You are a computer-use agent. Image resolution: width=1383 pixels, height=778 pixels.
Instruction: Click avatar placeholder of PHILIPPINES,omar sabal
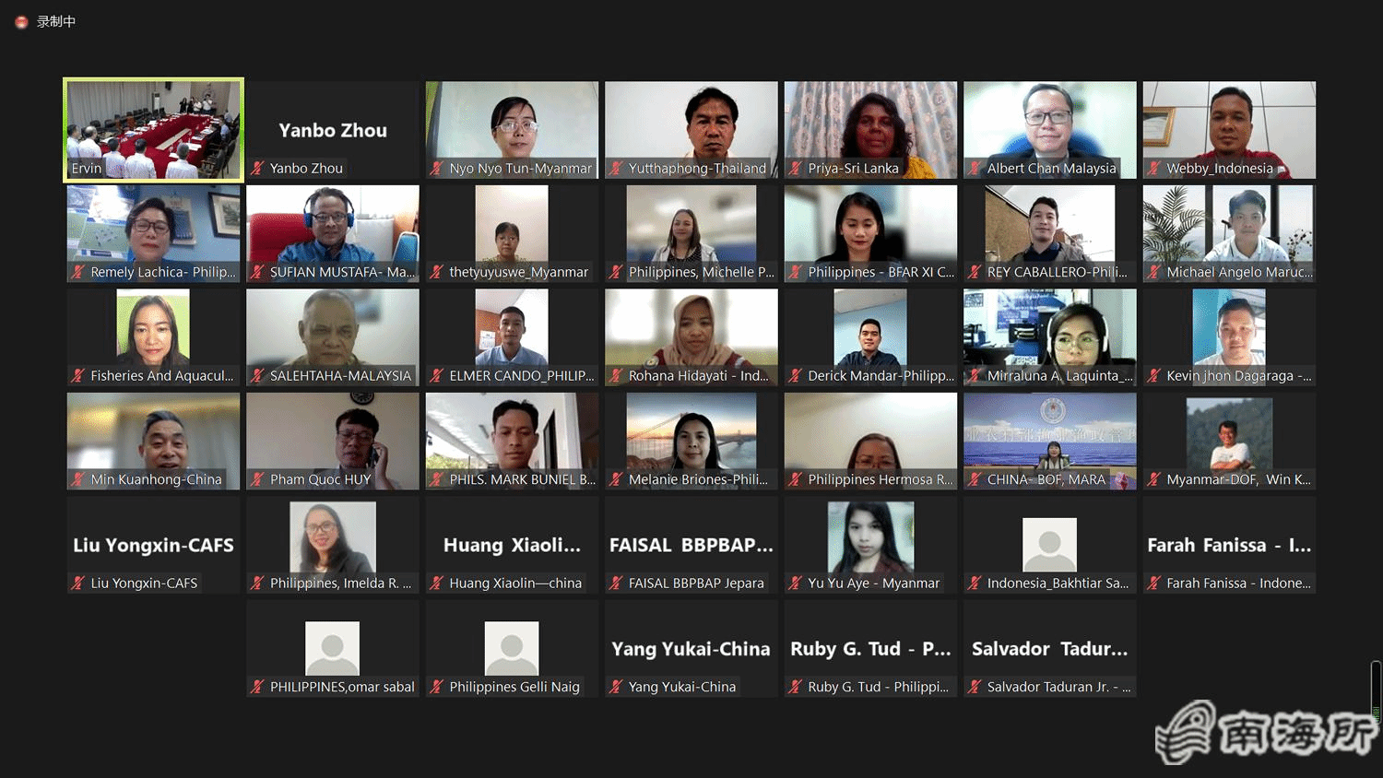(x=332, y=648)
